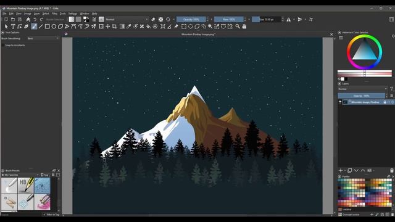This screenshot has height=222, width=395.
Task: Click the Redo arrow icon
Action: pos(41,19)
